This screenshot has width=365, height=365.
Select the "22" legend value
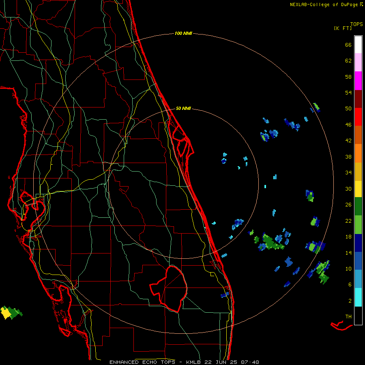click(348, 221)
